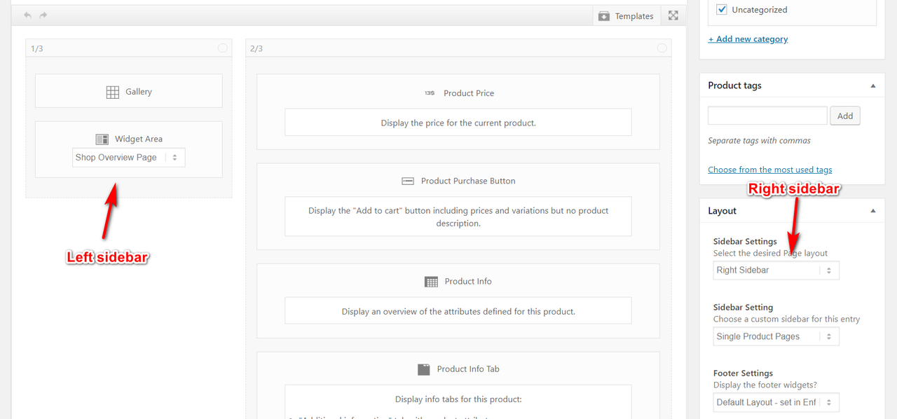The width and height of the screenshot is (897, 419).
Task: Click the undo arrow icon
Action: (x=28, y=15)
